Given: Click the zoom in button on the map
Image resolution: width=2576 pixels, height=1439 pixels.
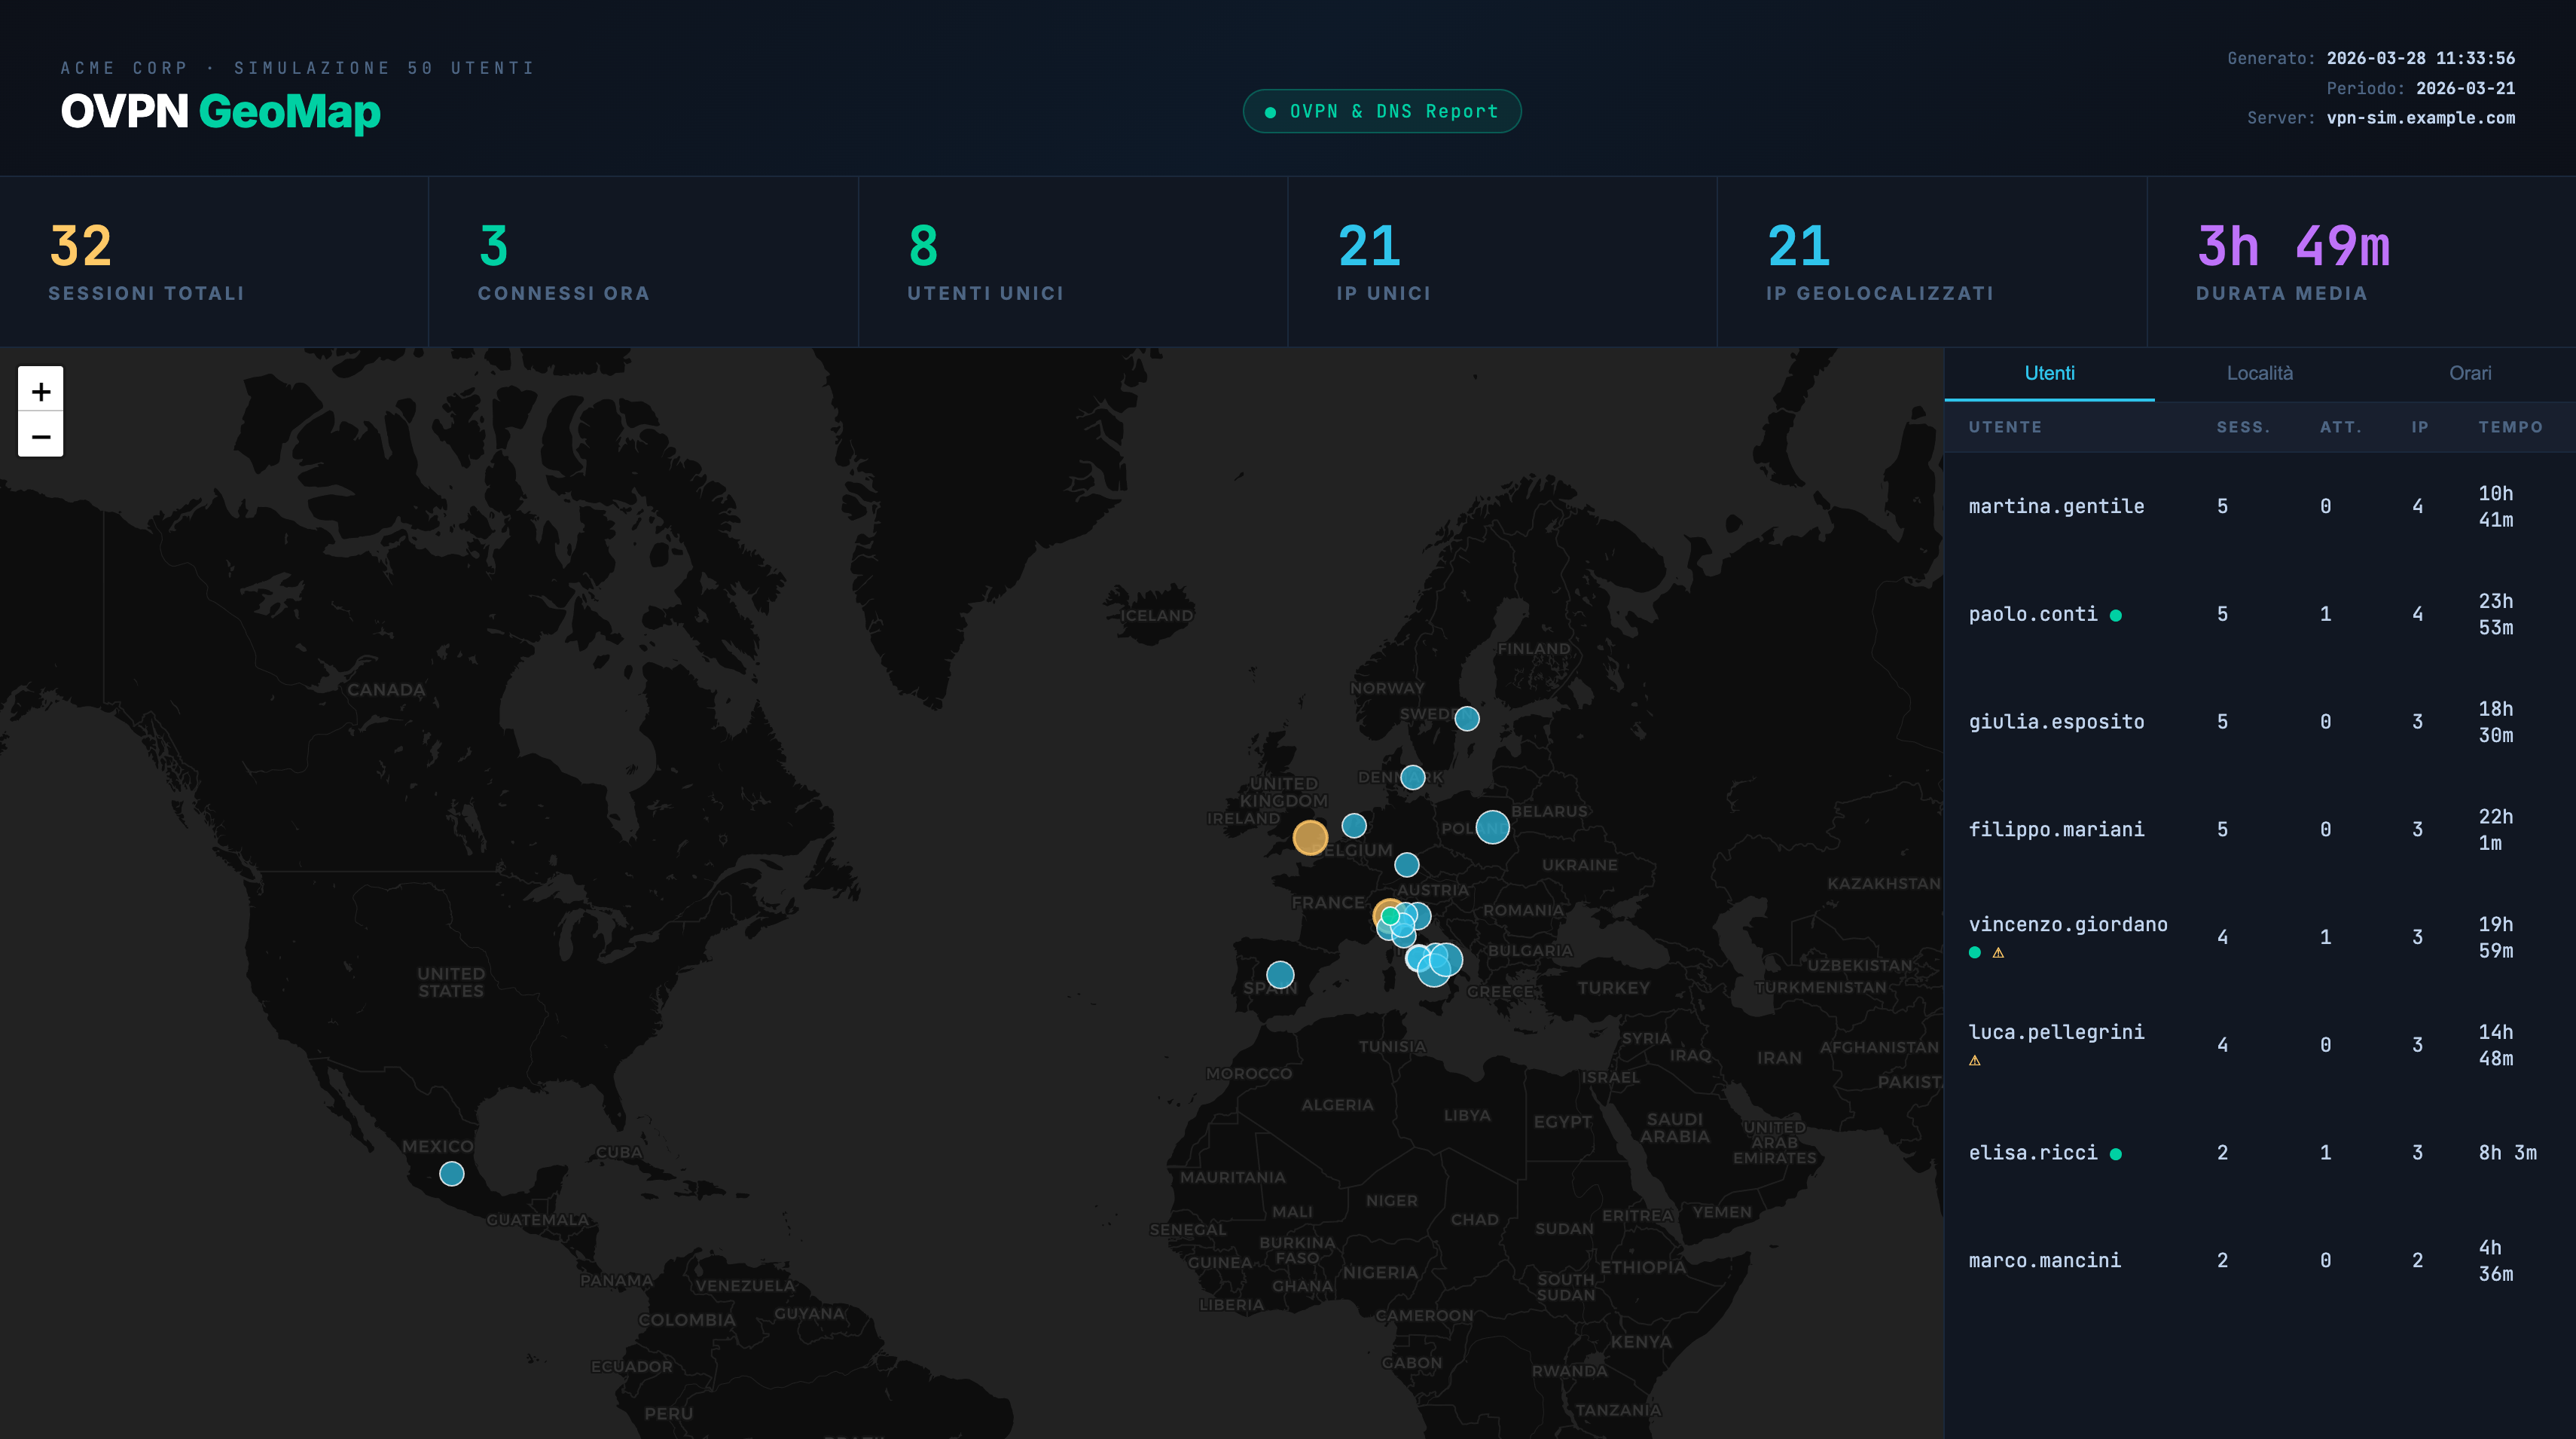Looking at the screenshot, I should pyautogui.click(x=40, y=391).
